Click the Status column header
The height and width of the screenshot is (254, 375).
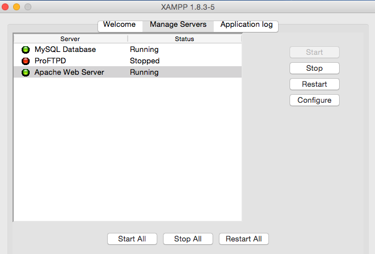point(185,39)
